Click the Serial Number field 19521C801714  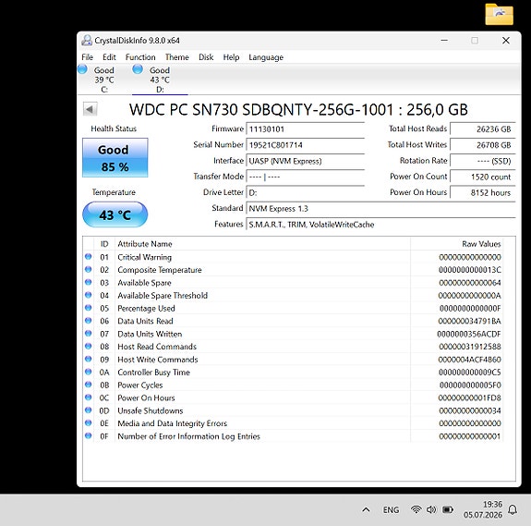305,145
